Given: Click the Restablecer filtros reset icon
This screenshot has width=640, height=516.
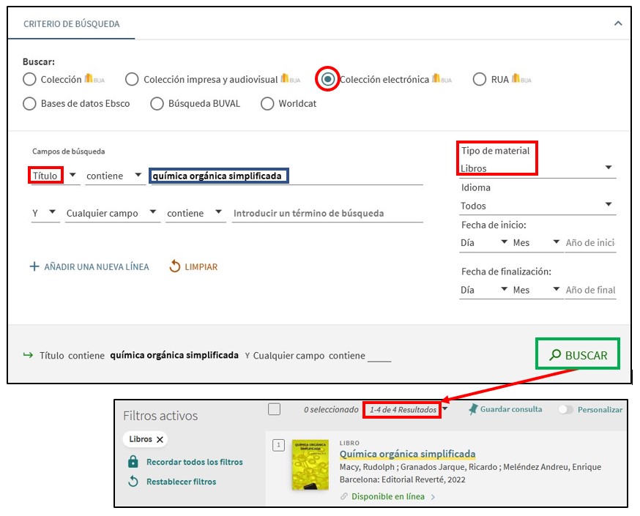Looking at the screenshot, I should (x=133, y=482).
